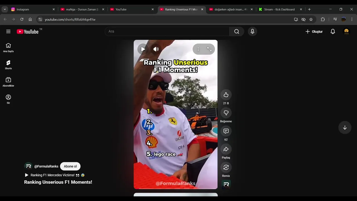357x201 pixels.
Task: Reload the page
Action: 22,19
